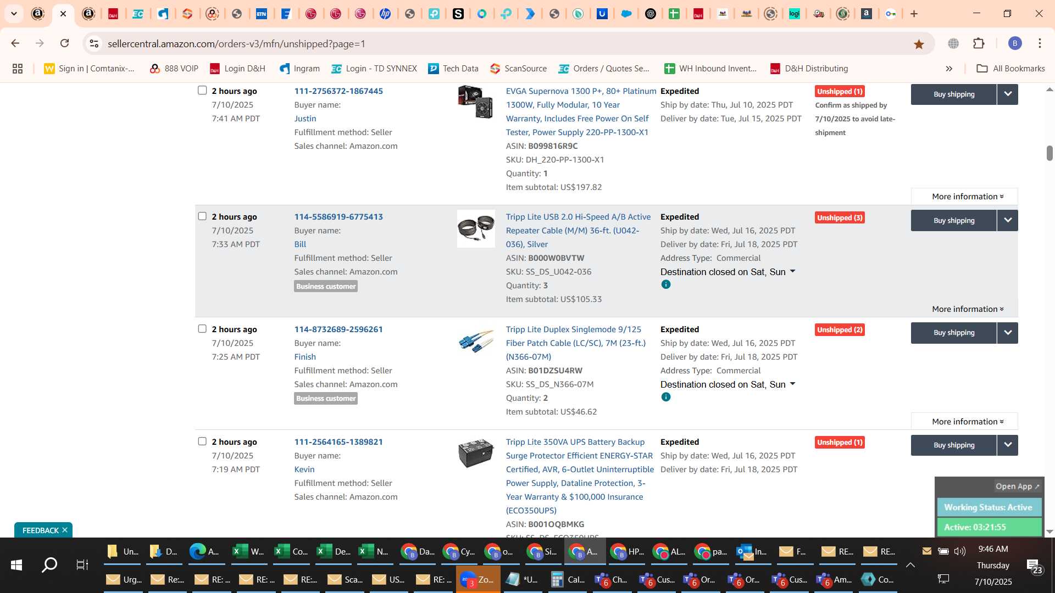Open Buy shipping dropdown for EVGA Supernova order
This screenshot has width=1055, height=593.
pyautogui.click(x=1008, y=94)
